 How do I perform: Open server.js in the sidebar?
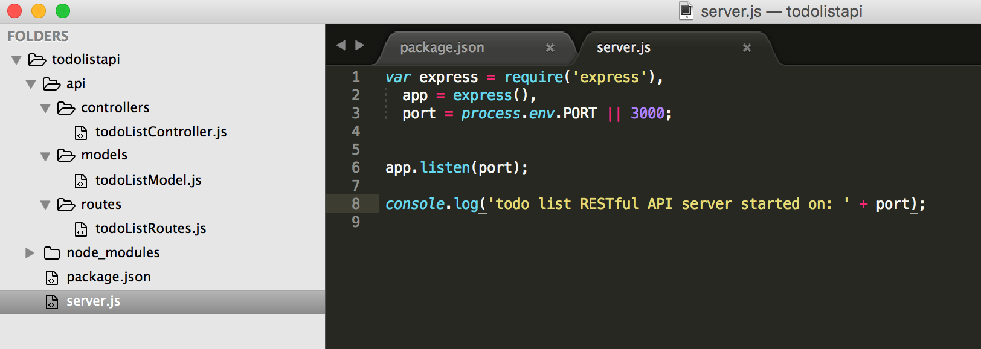click(x=93, y=301)
